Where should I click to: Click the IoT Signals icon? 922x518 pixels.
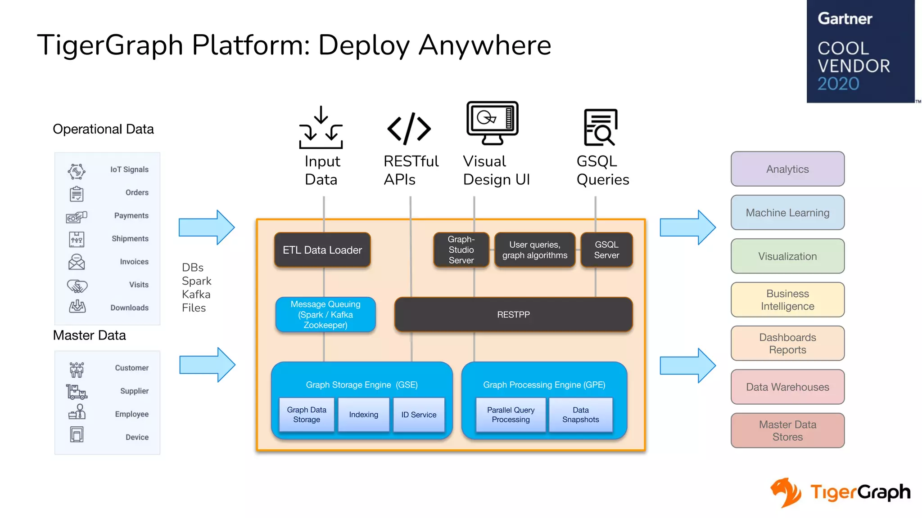coord(77,171)
